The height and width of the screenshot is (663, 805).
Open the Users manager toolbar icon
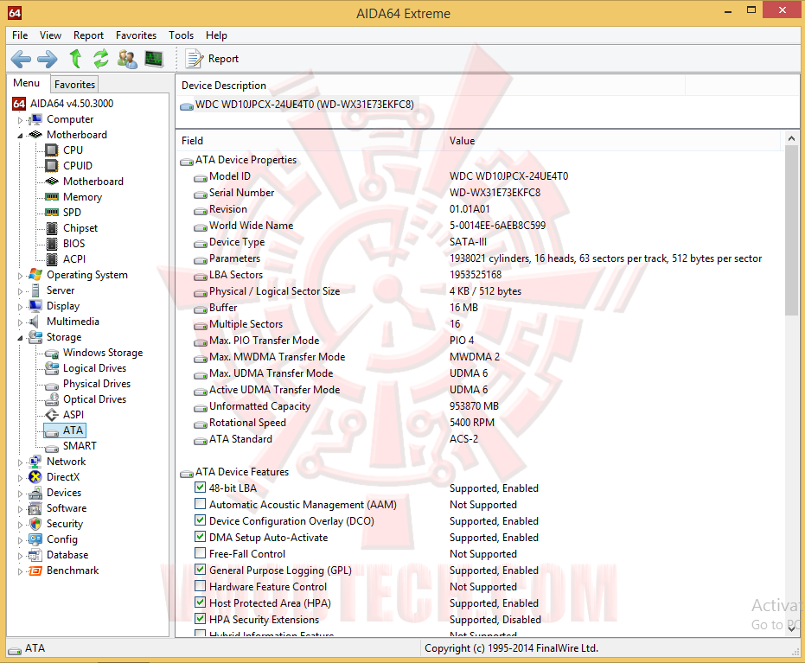pos(127,59)
